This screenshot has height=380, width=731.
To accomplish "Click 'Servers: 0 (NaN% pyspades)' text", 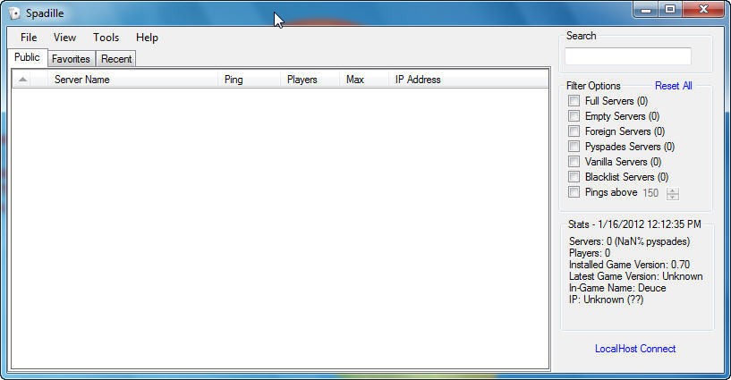I will click(629, 241).
